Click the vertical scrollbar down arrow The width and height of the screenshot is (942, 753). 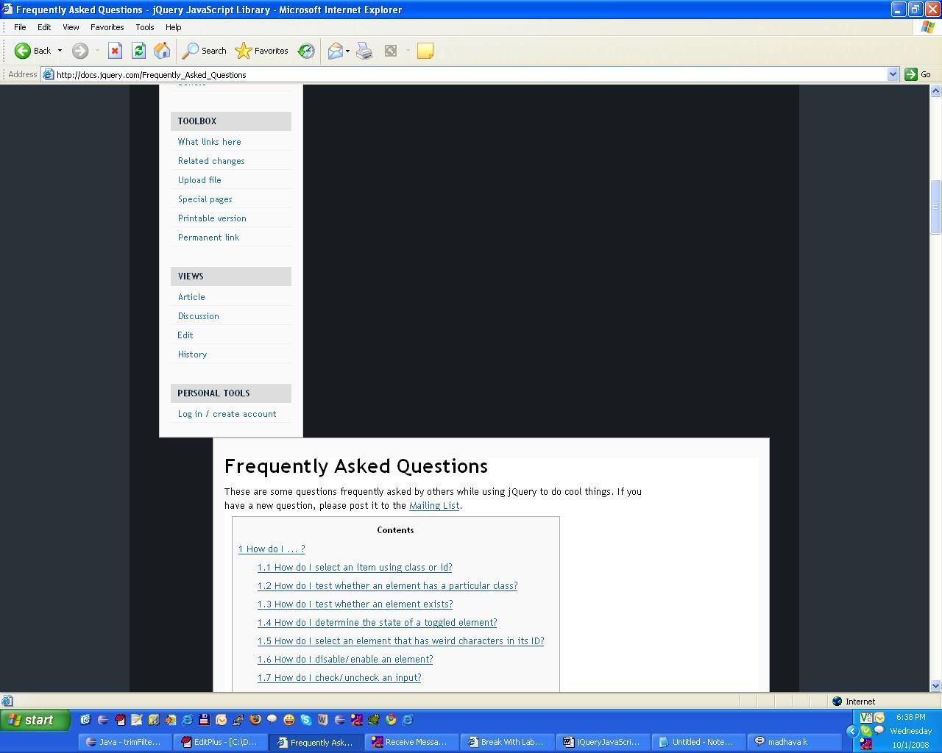click(x=935, y=685)
